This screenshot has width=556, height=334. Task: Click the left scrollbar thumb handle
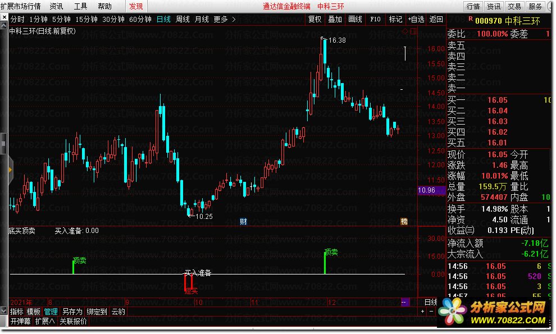pyautogui.click(x=3, y=143)
